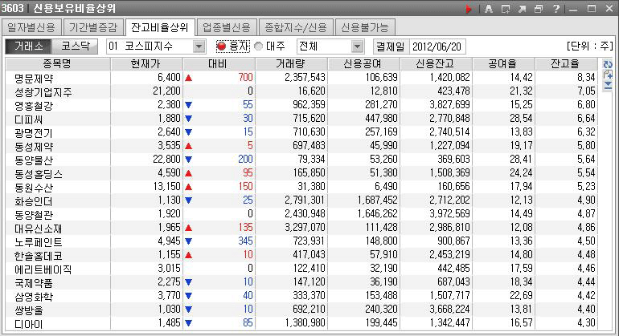This screenshot has width=619, height=336.
Task: Click 명문제약 balance rate 8.34
Action: pos(586,78)
